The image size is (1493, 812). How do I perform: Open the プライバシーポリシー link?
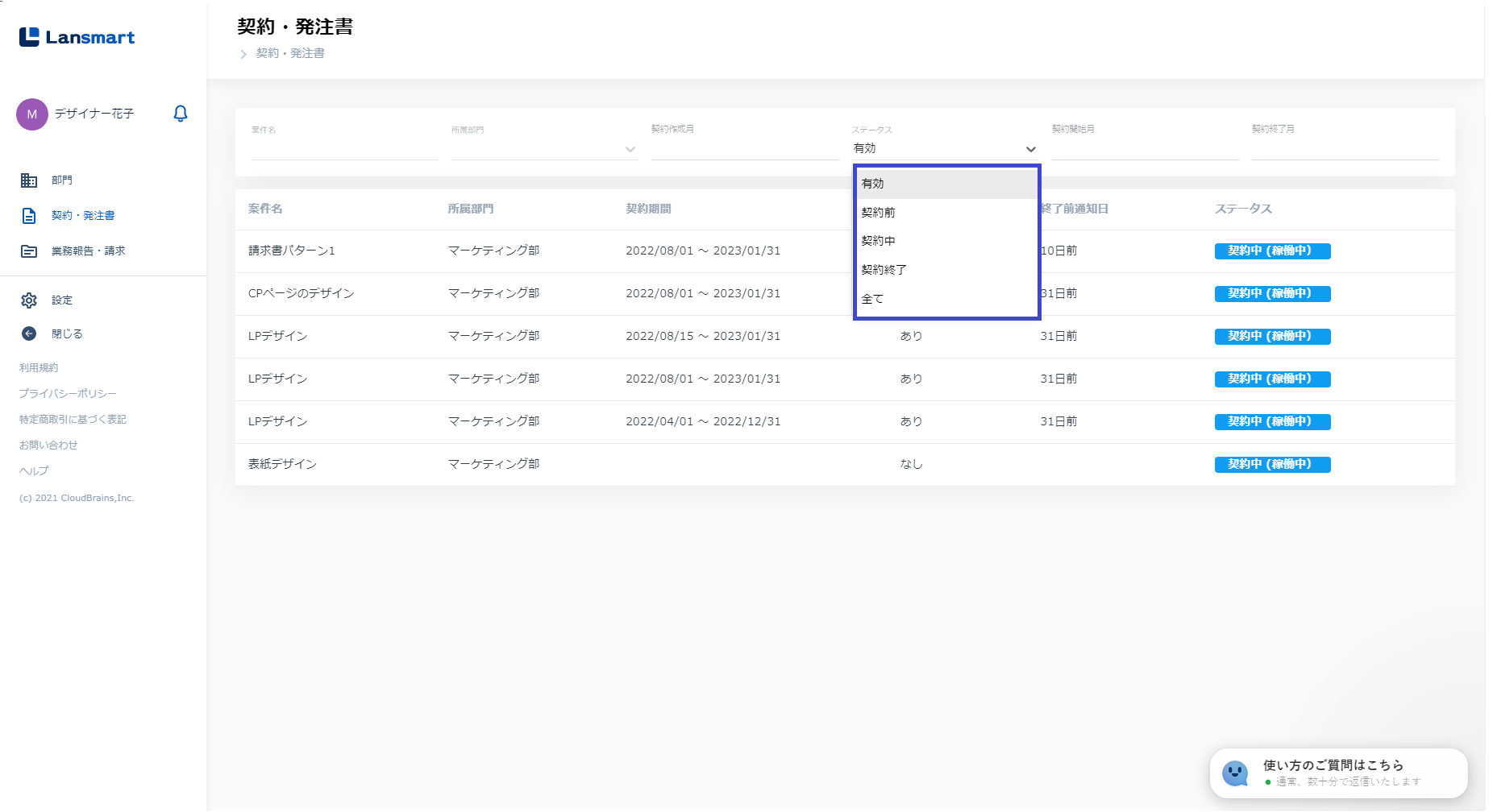(x=68, y=394)
